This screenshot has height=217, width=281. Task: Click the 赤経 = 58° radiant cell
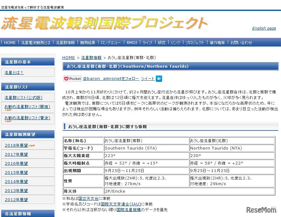click(232, 163)
